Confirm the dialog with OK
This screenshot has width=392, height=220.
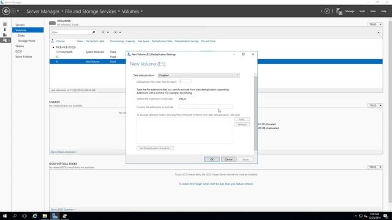pyautogui.click(x=212, y=159)
